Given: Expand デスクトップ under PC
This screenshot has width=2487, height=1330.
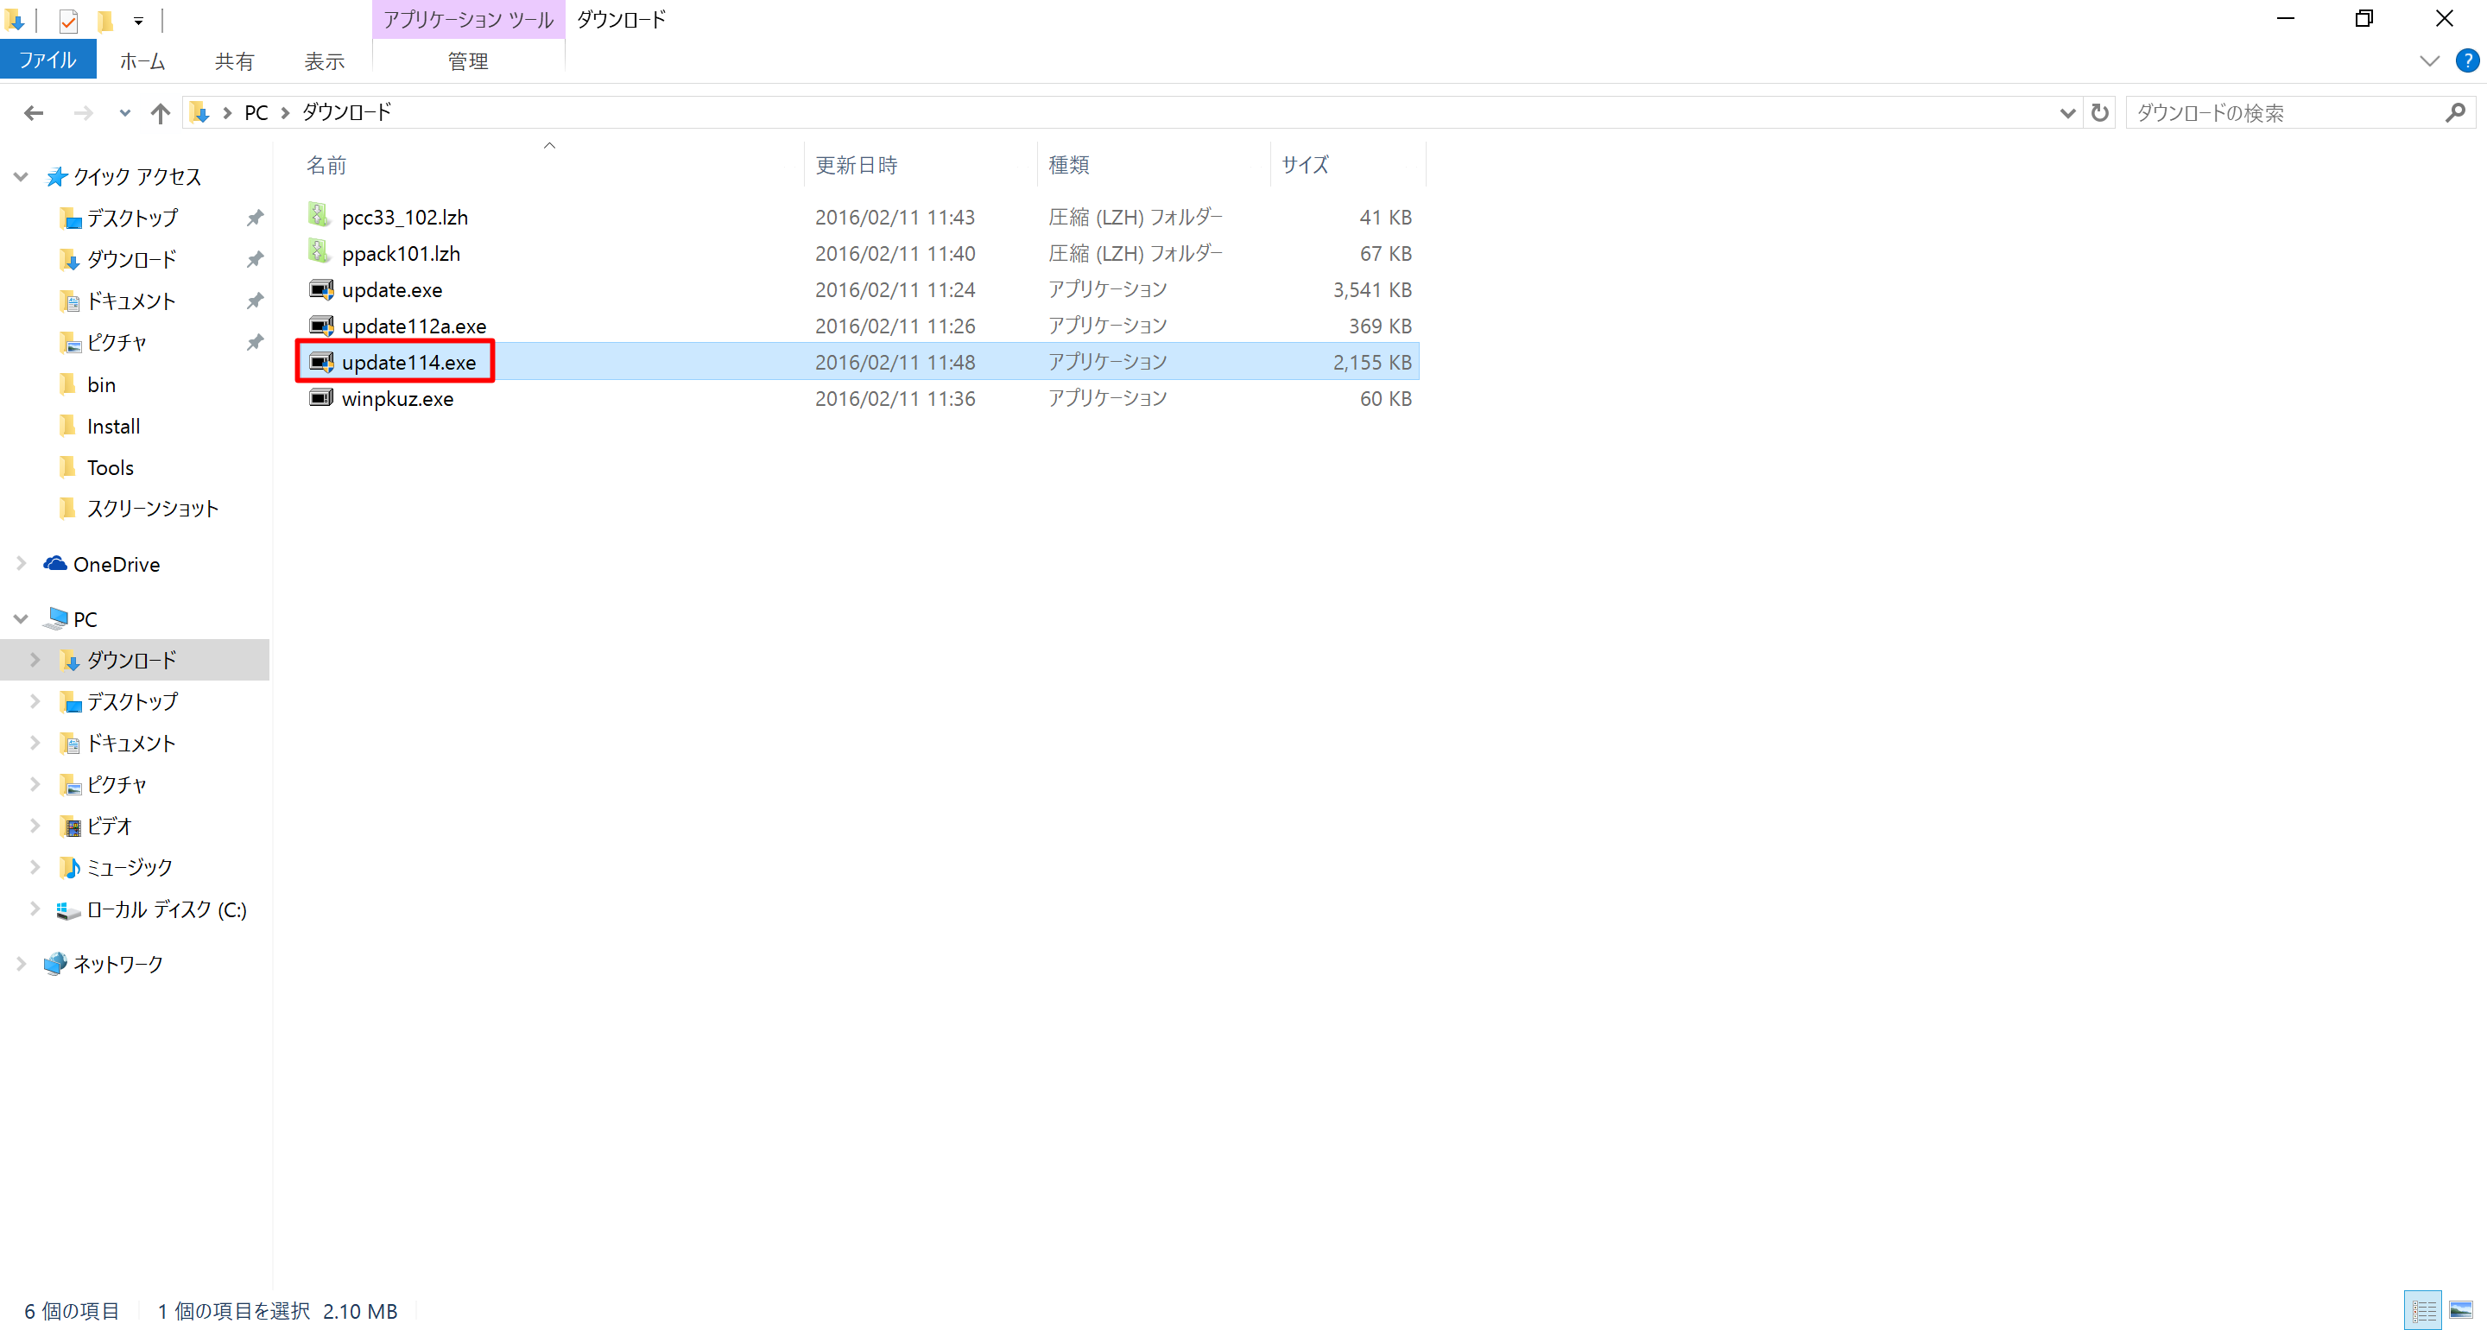Looking at the screenshot, I should click(35, 701).
